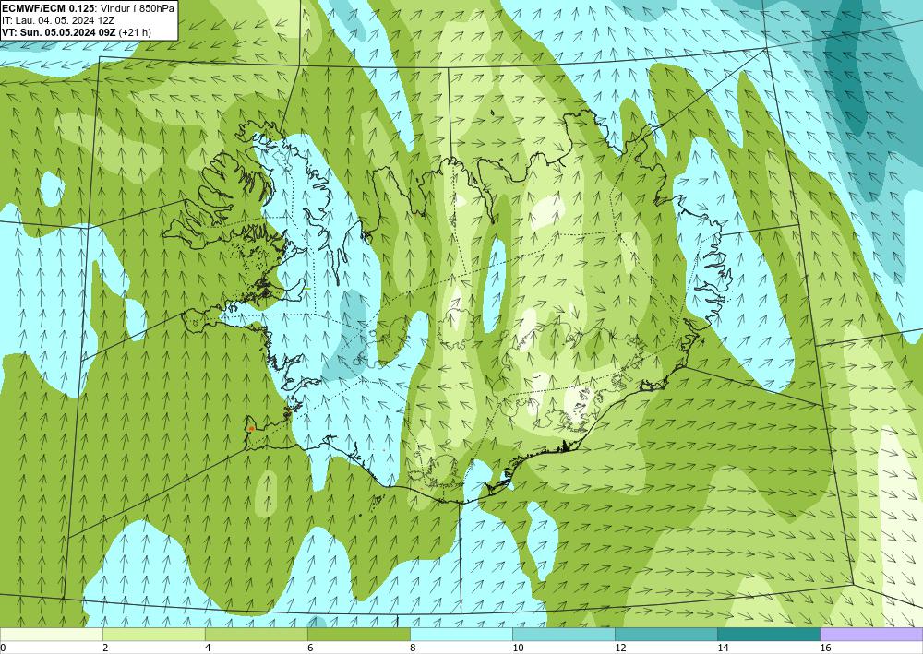Viewport: 923px width, 654px height.
Task: Select the palest 0–2 legend color swatch
Action: [x=51, y=634]
